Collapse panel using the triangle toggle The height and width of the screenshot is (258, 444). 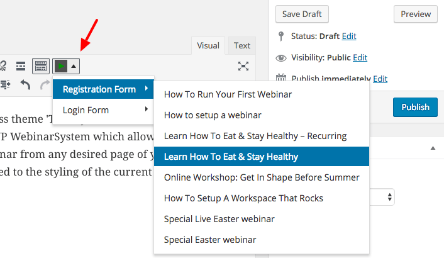[433, 148]
